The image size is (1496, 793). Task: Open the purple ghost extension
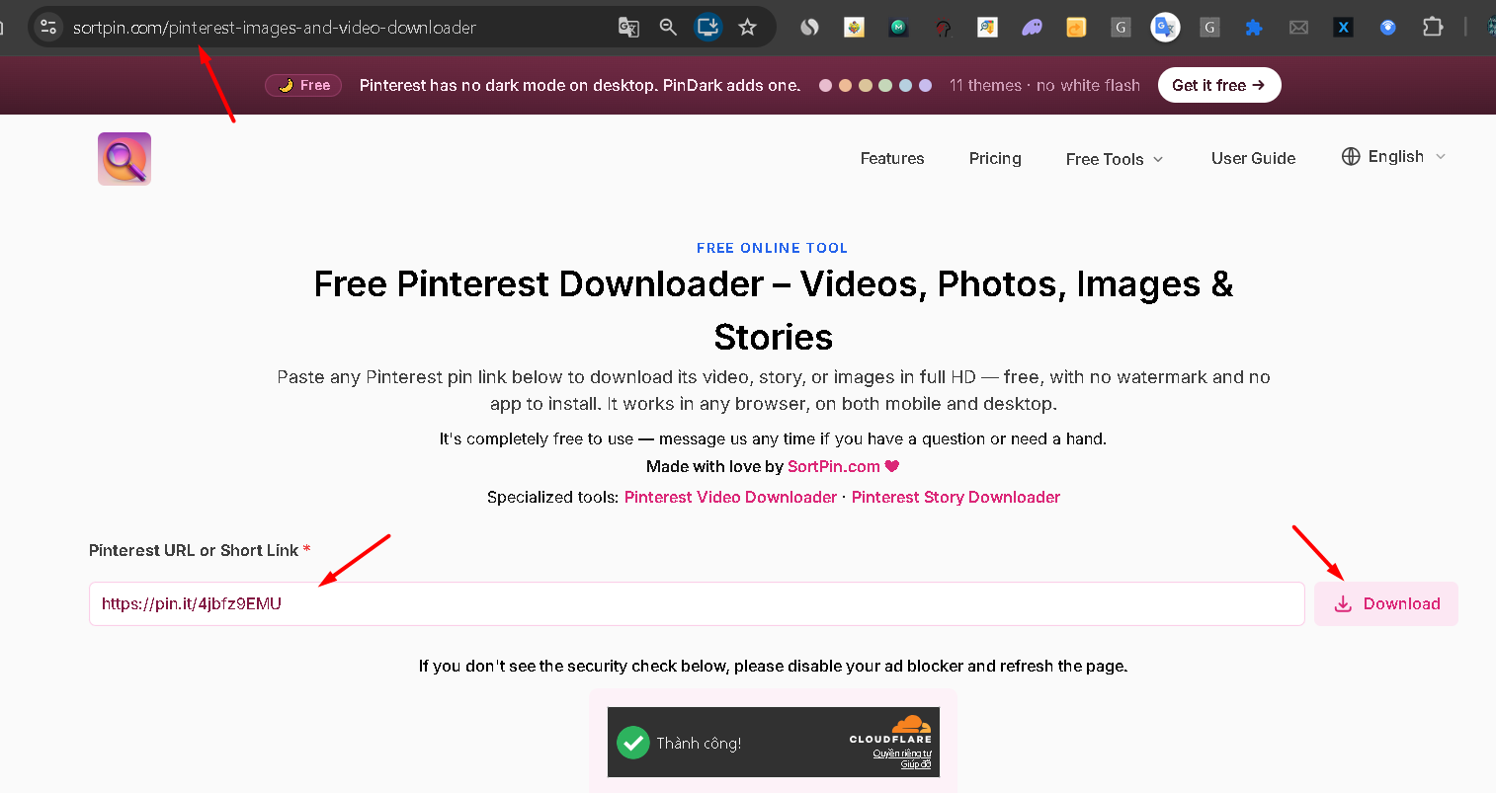pyautogui.click(x=1032, y=28)
